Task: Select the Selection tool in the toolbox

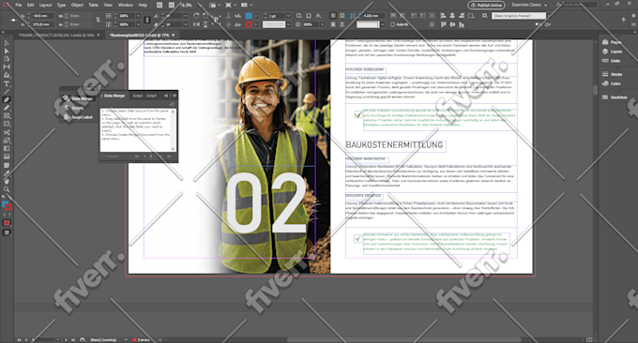Action: 7,43
